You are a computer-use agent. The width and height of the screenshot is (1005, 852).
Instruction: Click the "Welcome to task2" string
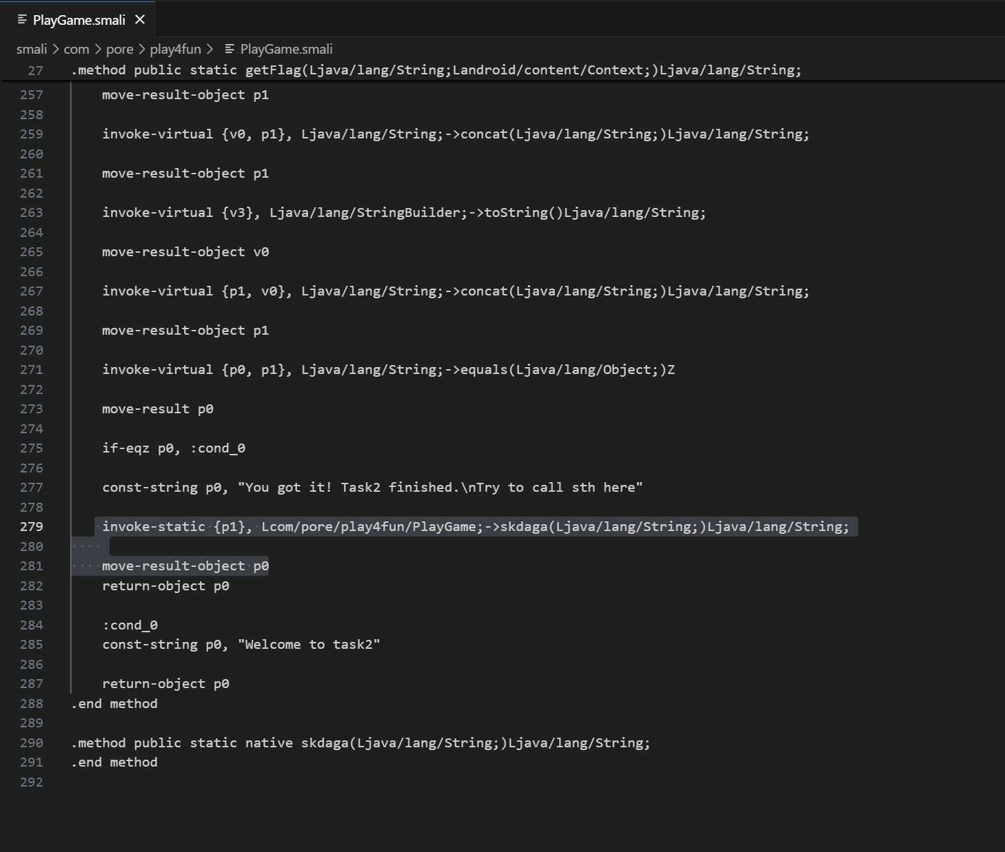pyautogui.click(x=309, y=645)
